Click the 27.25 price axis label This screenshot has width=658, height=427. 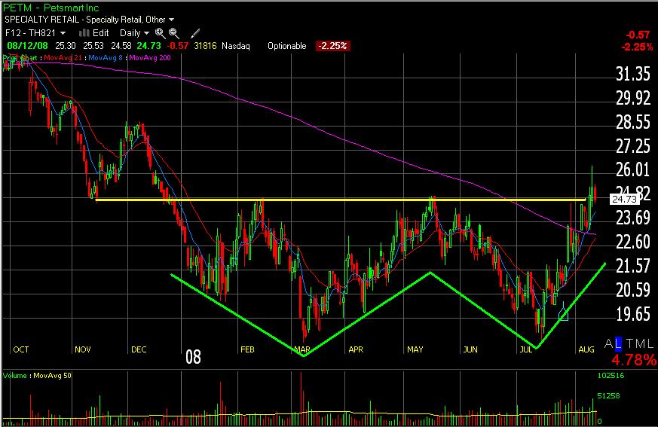coord(633,146)
